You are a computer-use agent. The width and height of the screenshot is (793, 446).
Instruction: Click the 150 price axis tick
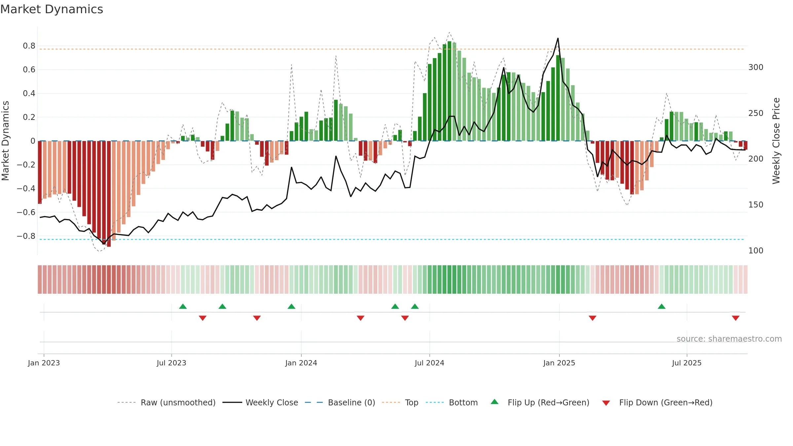click(756, 205)
